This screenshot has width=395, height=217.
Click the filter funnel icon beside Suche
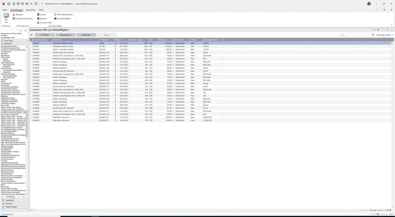point(373,35)
